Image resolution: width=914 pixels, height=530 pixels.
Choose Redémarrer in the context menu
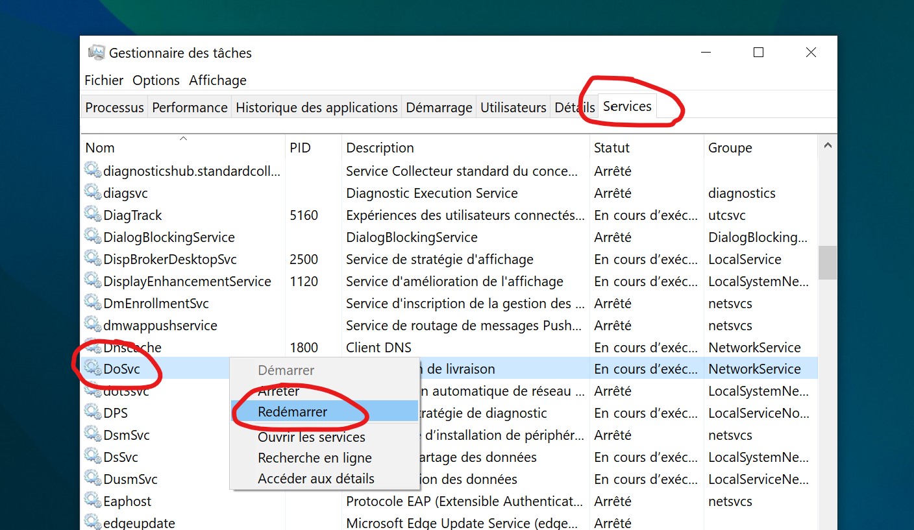pos(293,412)
